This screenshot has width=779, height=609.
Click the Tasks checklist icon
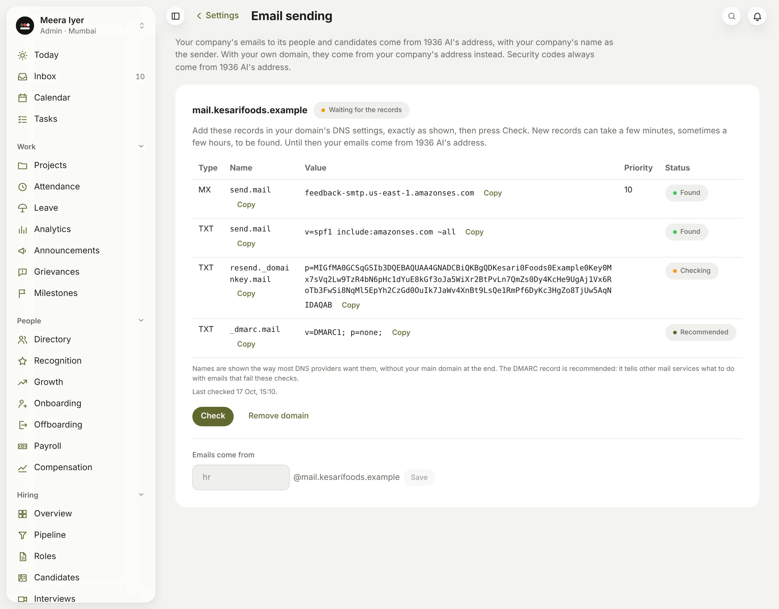23,119
